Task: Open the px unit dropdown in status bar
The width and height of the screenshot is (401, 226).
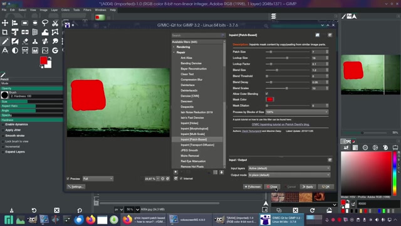Action: tap(118, 209)
